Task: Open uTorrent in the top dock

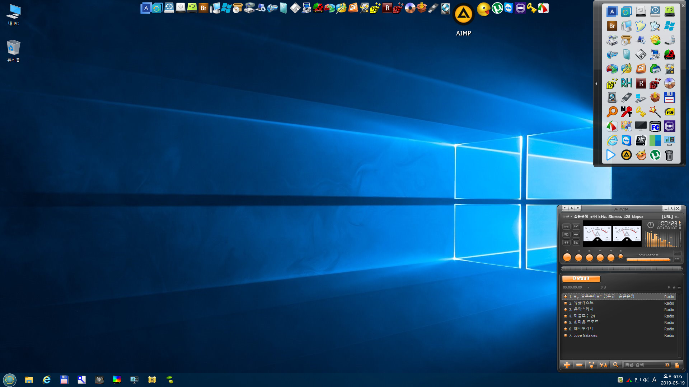Action: (497, 8)
